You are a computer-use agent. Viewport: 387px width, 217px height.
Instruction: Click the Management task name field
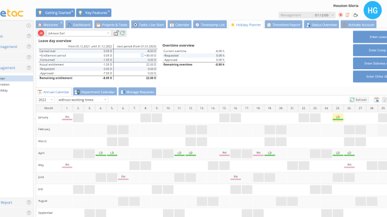pyautogui.click(x=296, y=15)
